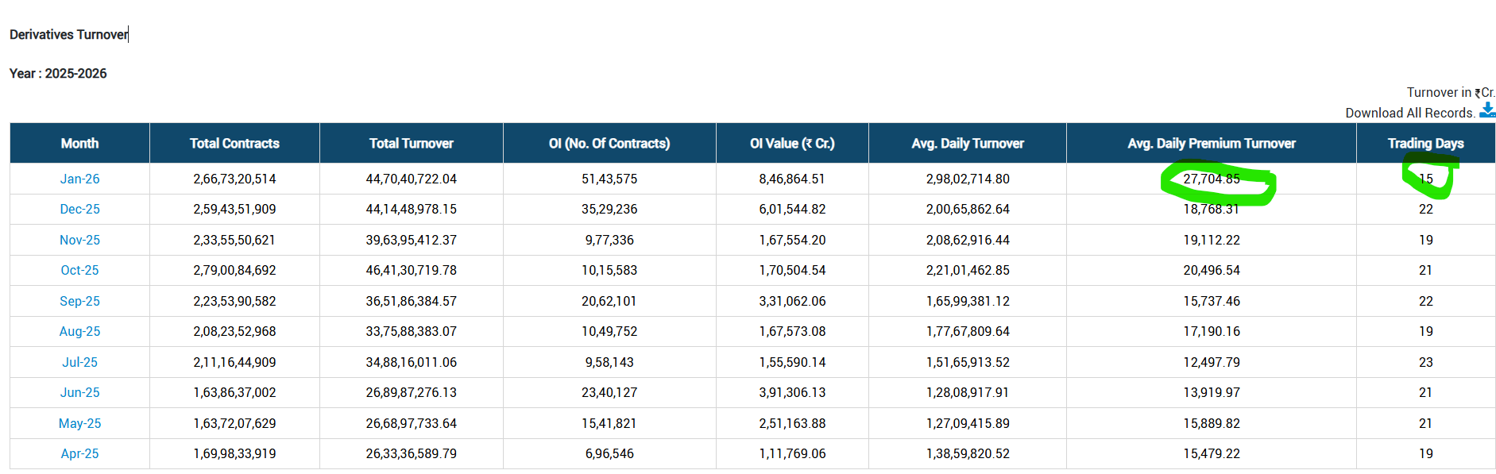Click the Trading Days column header
The image size is (1496, 474).
(1425, 144)
